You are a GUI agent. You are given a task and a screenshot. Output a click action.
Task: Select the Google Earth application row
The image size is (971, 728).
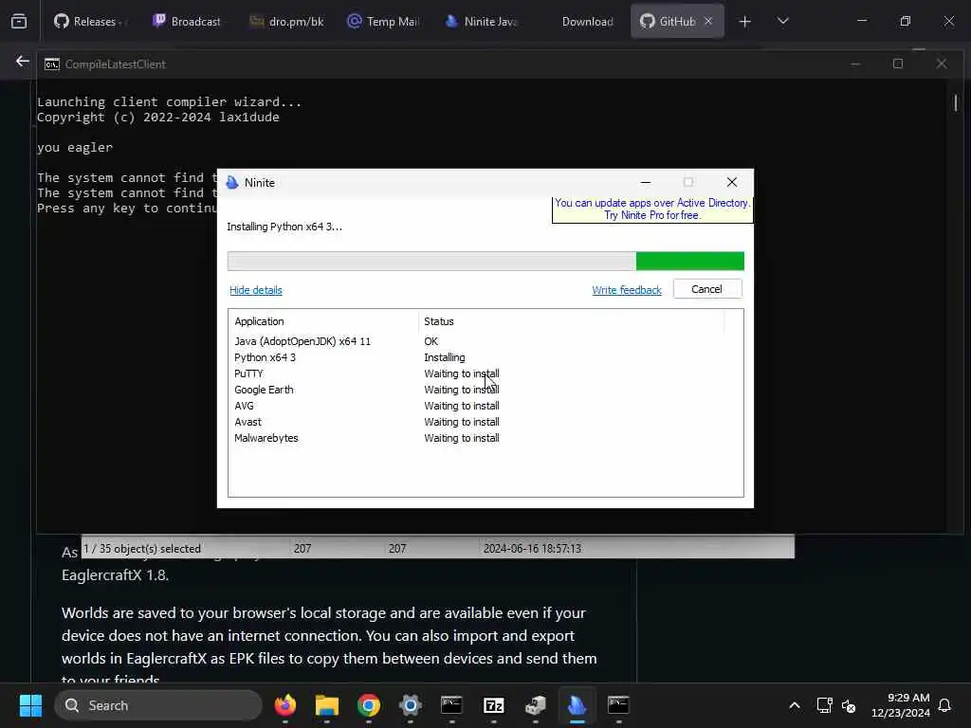click(485, 390)
